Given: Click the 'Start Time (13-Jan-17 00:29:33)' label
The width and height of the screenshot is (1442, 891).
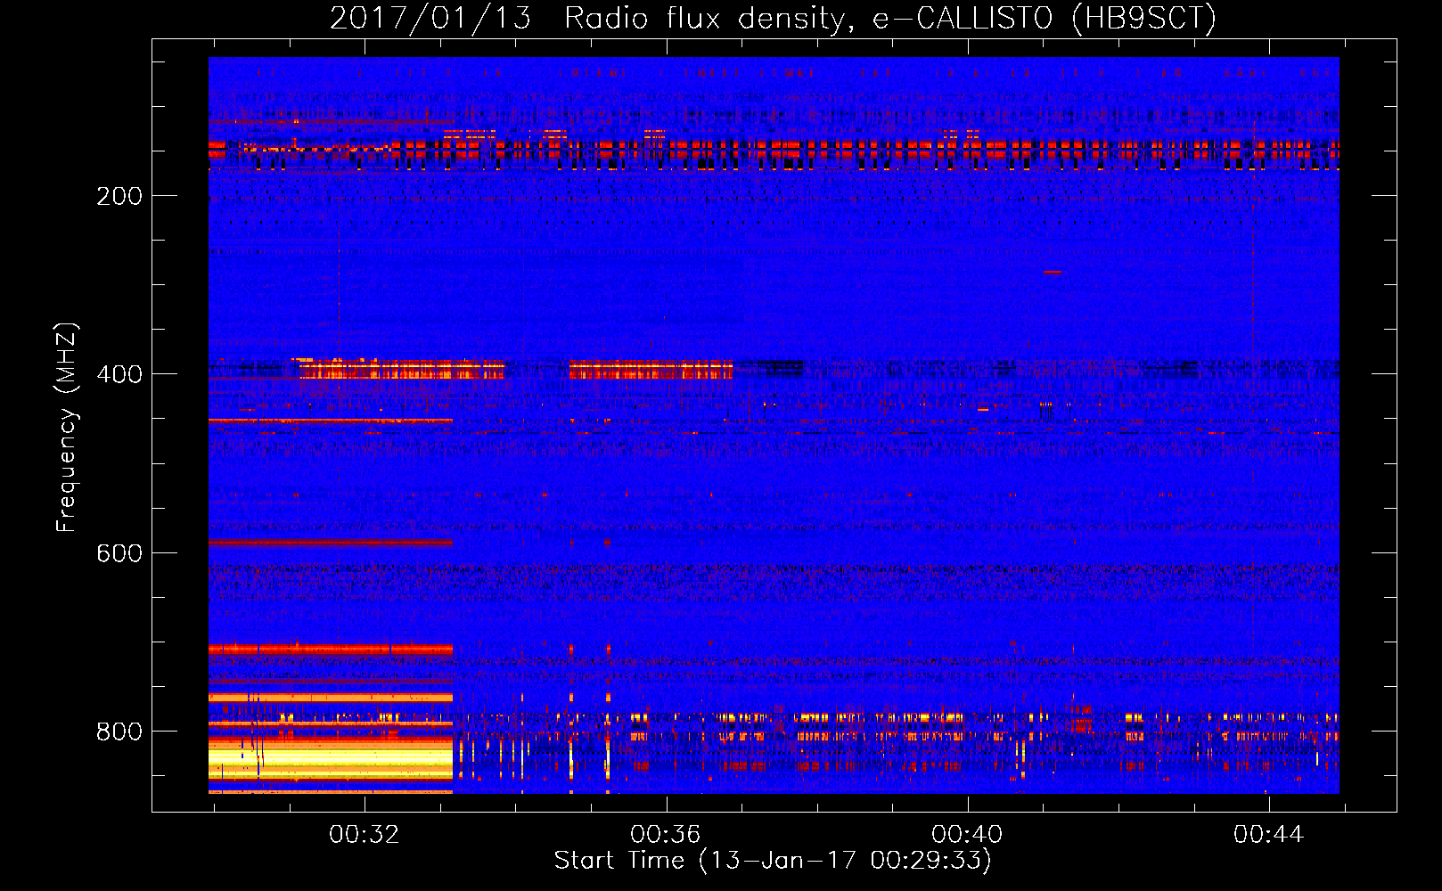Looking at the screenshot, I should coord(773,861).
